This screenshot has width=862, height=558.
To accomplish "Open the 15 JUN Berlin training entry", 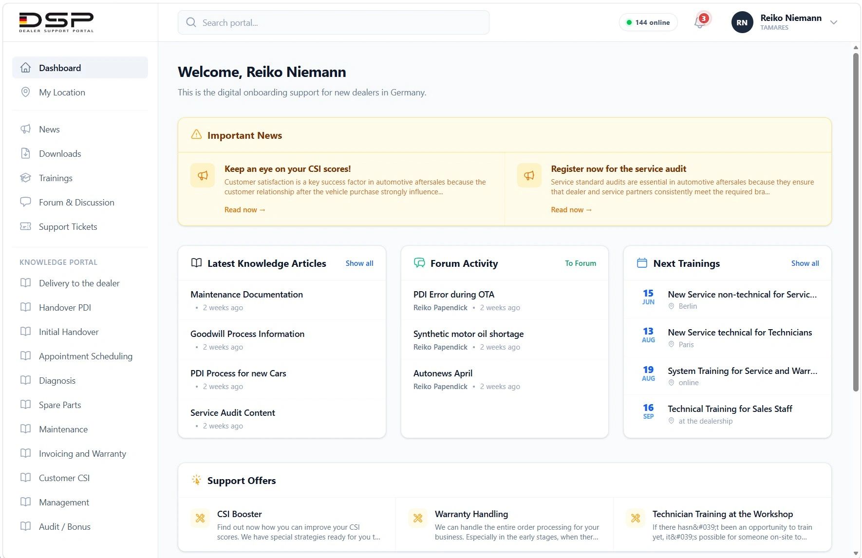I will [728, 299].
